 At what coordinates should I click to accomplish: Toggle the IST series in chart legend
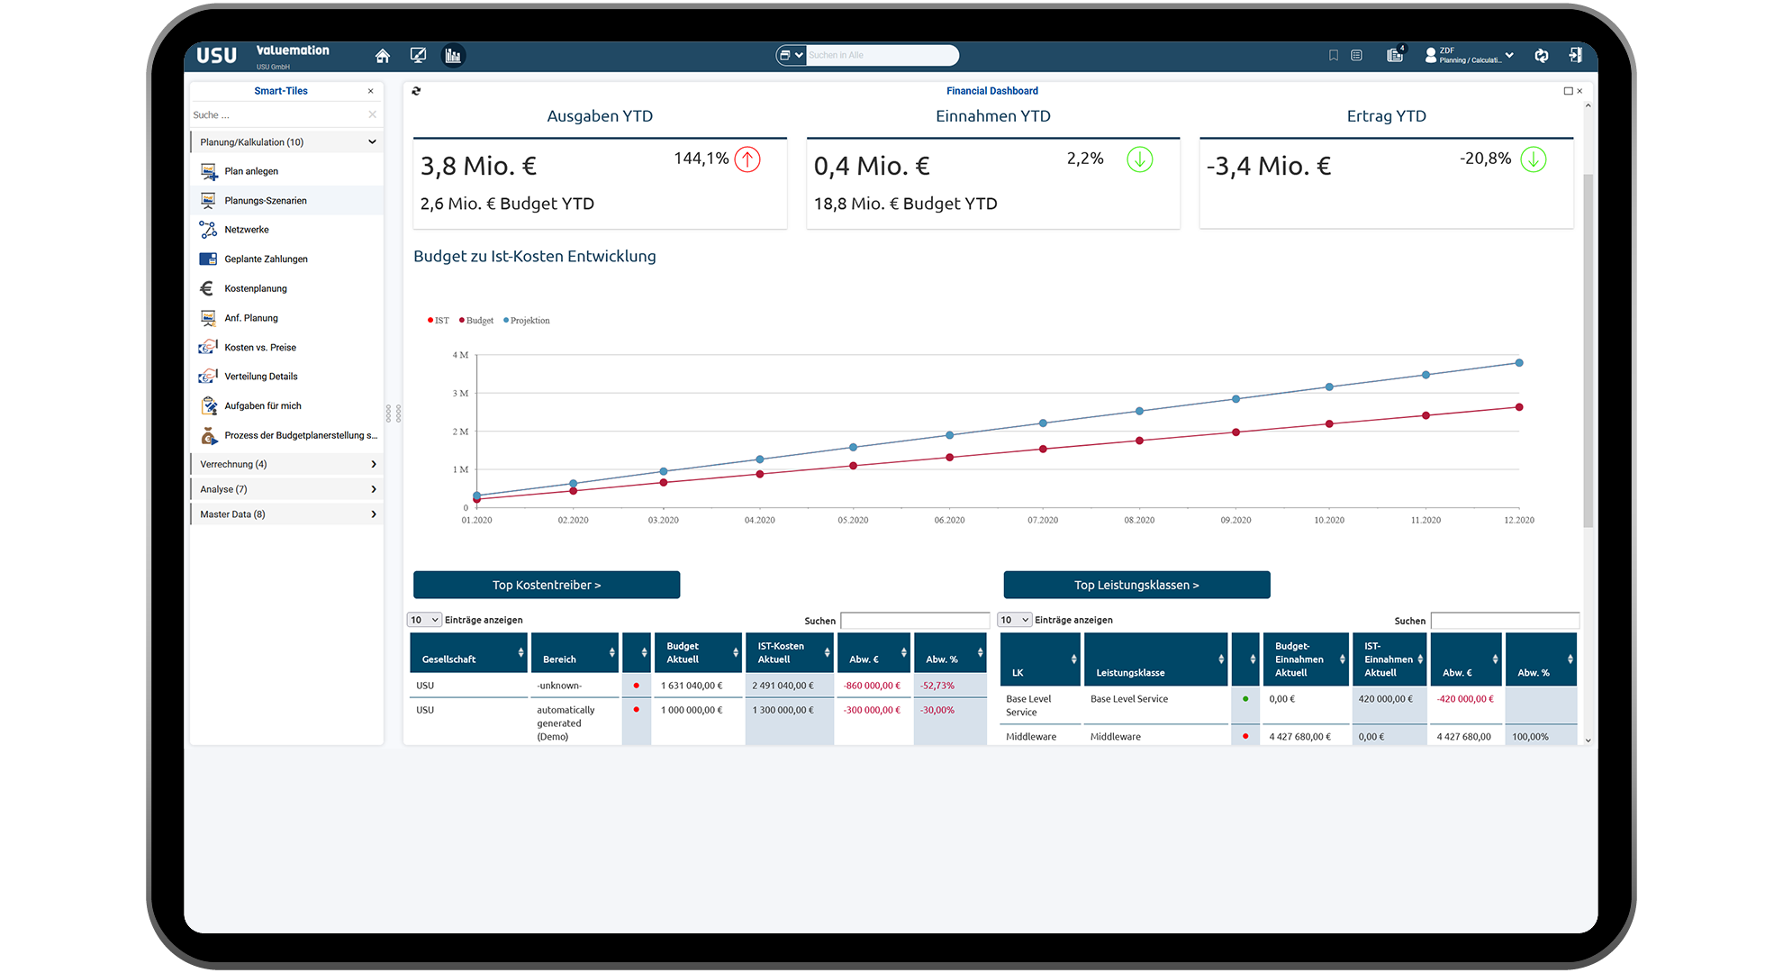click(x=439, y=321)
